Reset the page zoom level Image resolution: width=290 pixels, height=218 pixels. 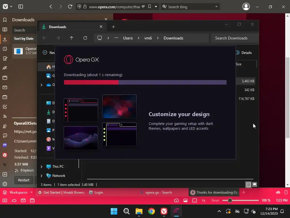tap(215, 200)
